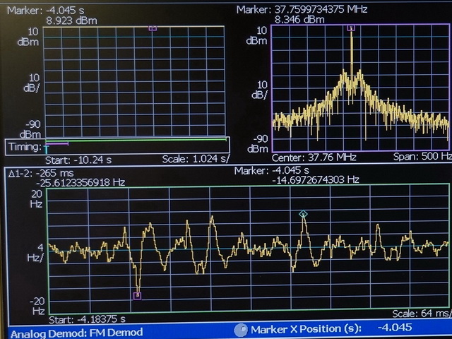Select the magenta marker on the power trace
This screenshot has height=339, width=452.
(153, 28)
